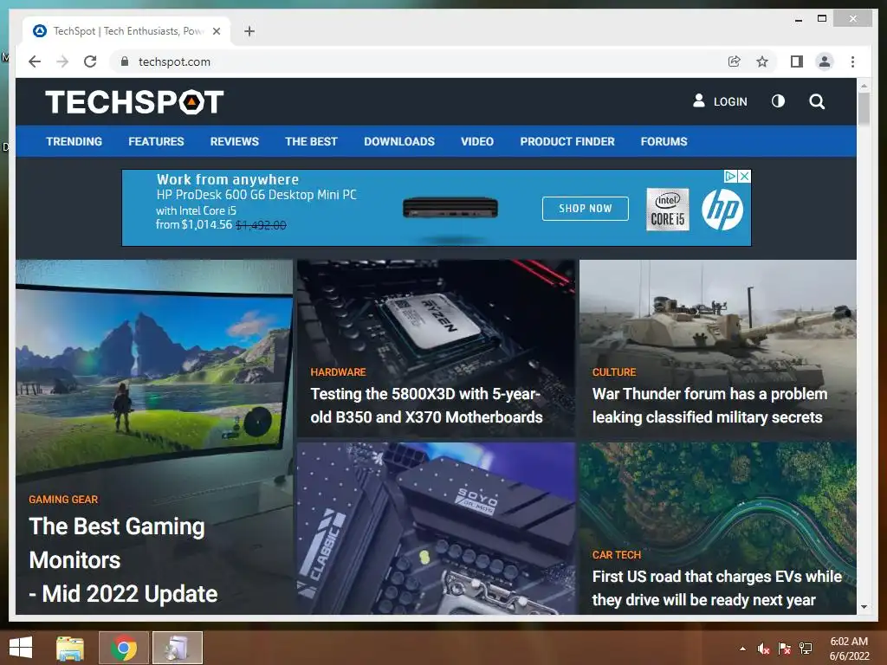Click the network tray icon

click(x=806, y=649)
